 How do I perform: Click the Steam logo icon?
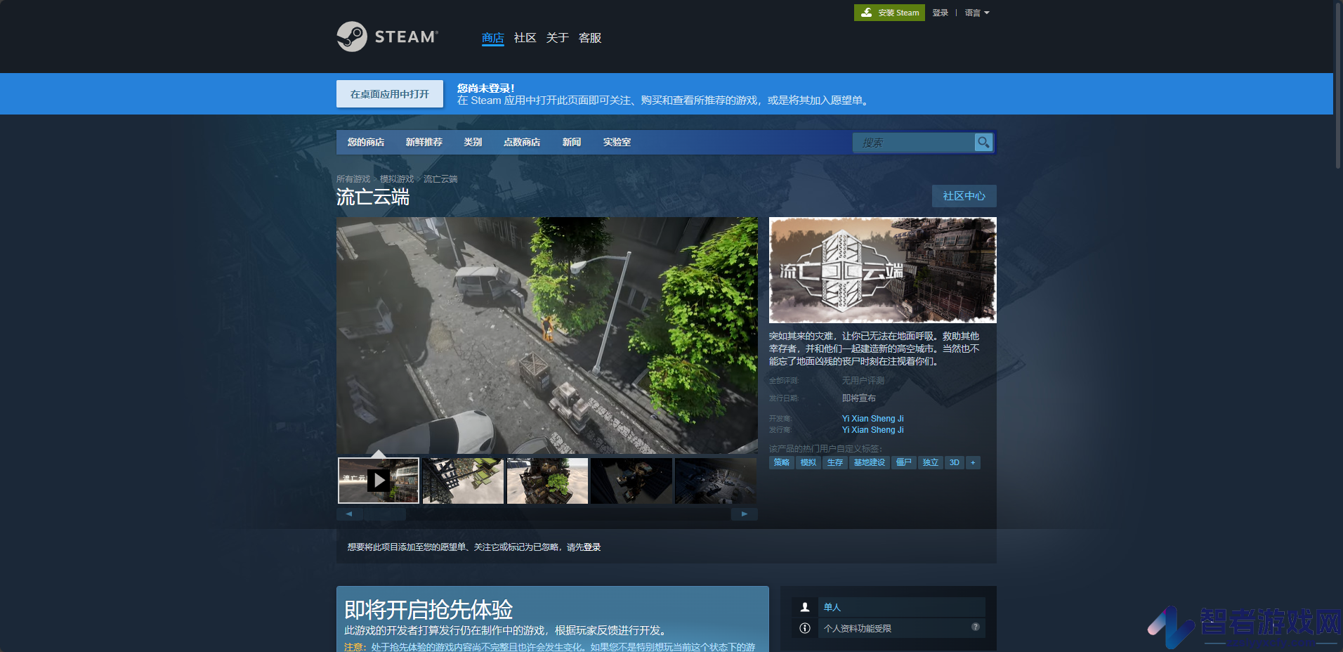(387, 37)
